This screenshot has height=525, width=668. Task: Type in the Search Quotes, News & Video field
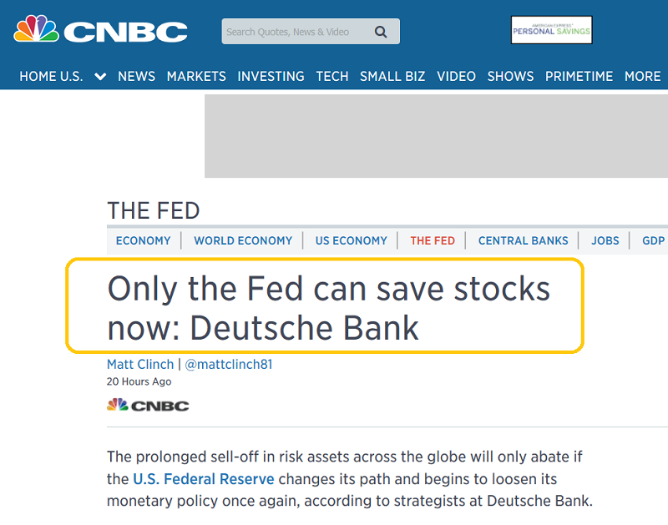[x=296, y=32]
